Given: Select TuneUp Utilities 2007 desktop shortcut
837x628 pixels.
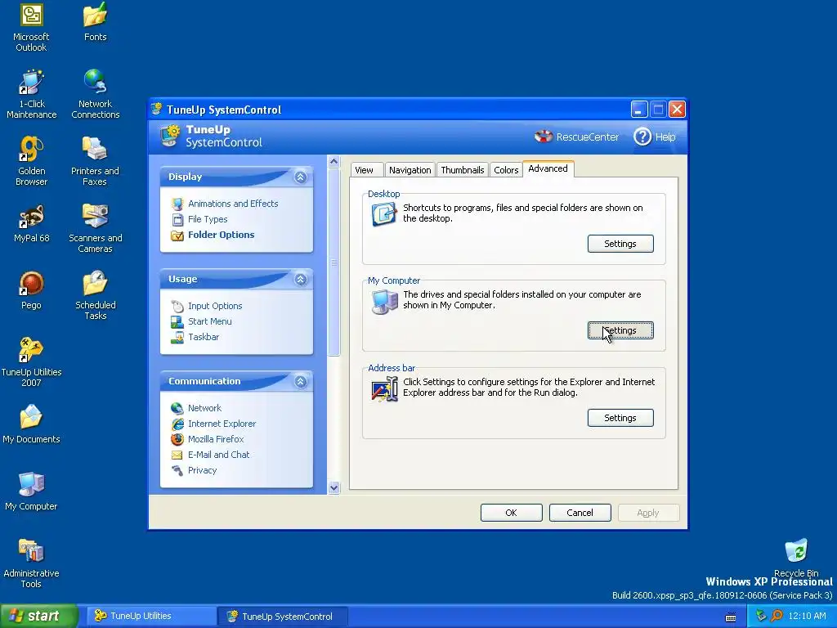Looking at the screenshot, I should click(31, 362).
